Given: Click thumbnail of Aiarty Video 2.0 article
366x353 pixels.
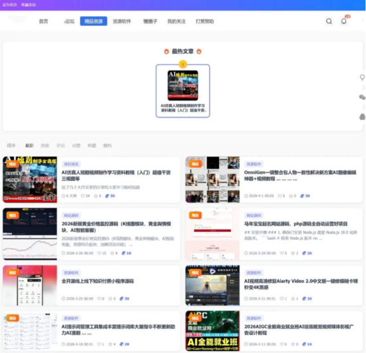Looking at the screenshot, I should coord(212,285).
